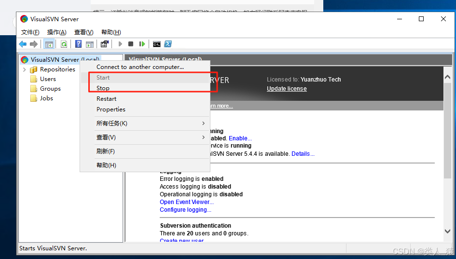Click the scrollbar up arrow in right pane

[x=448, y=77]
